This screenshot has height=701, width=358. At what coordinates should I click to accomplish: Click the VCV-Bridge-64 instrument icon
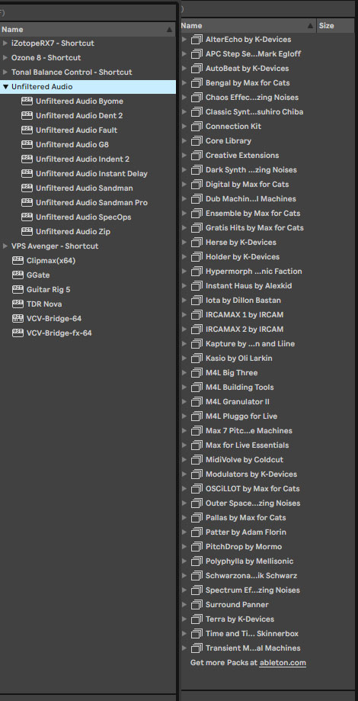tap(18, 318)
